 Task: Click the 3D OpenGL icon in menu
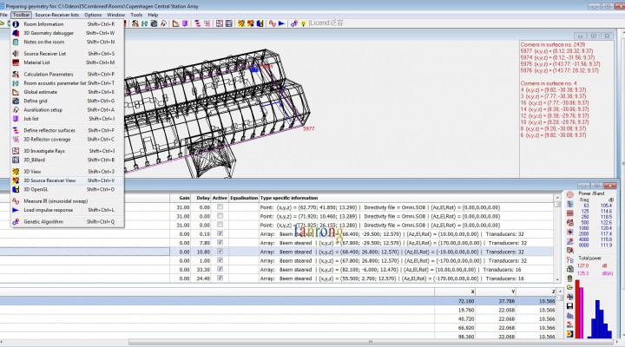(x=16, y=189)
